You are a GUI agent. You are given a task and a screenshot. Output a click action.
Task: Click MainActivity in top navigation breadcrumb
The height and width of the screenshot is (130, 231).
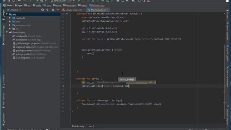pyautogui.click(x=97, y=5)
